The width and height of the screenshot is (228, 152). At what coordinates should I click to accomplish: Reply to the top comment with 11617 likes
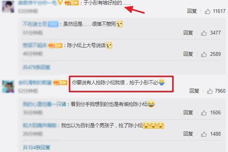(x=192, y=11)
